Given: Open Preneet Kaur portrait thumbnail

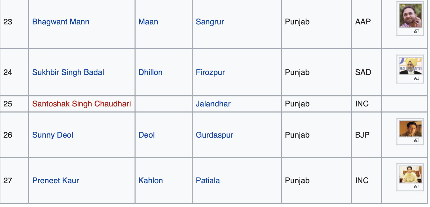Looking at the screenshot, I should 411,174.
